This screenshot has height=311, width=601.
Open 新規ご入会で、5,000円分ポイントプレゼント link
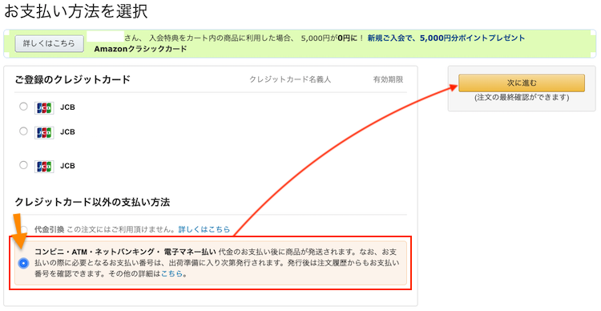[446, 38]
